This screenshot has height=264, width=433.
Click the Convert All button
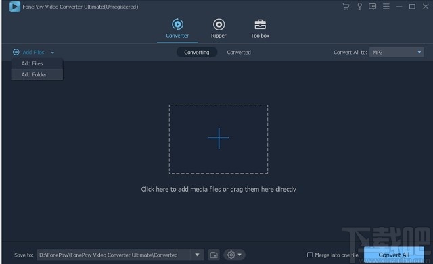point(394,255)
